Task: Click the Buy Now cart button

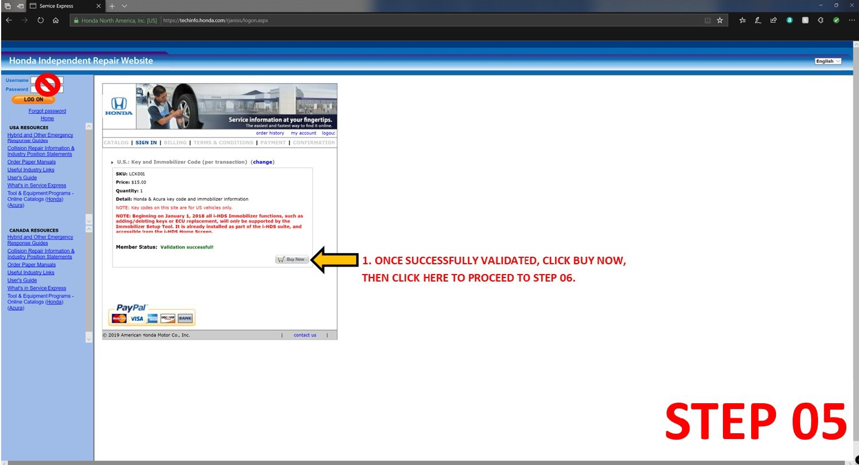Action: click(x=292, y=260)
